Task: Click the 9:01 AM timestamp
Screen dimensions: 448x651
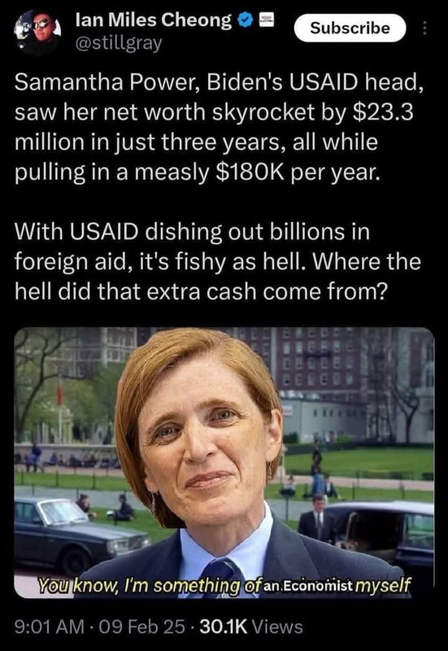Action: point(49,627)
